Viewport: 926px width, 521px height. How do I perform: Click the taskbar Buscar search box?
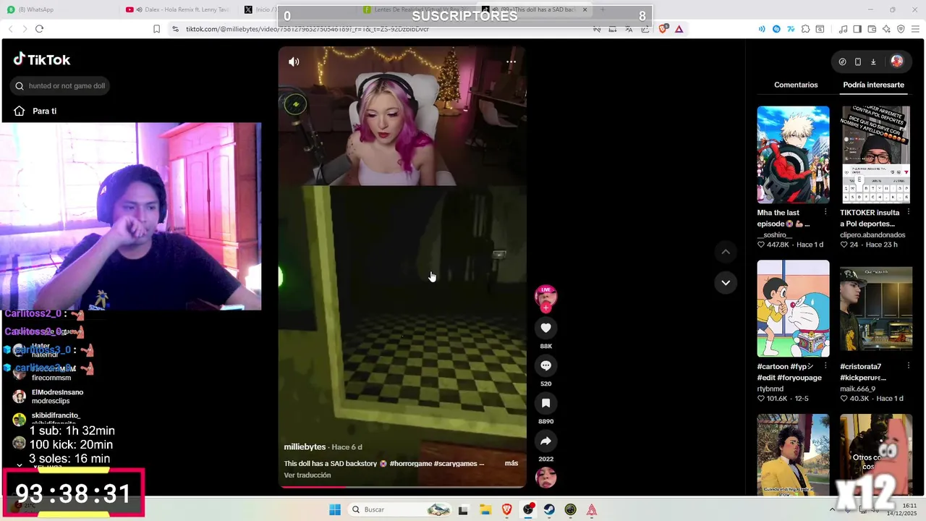pyautogui.click(x=399, y=509)
